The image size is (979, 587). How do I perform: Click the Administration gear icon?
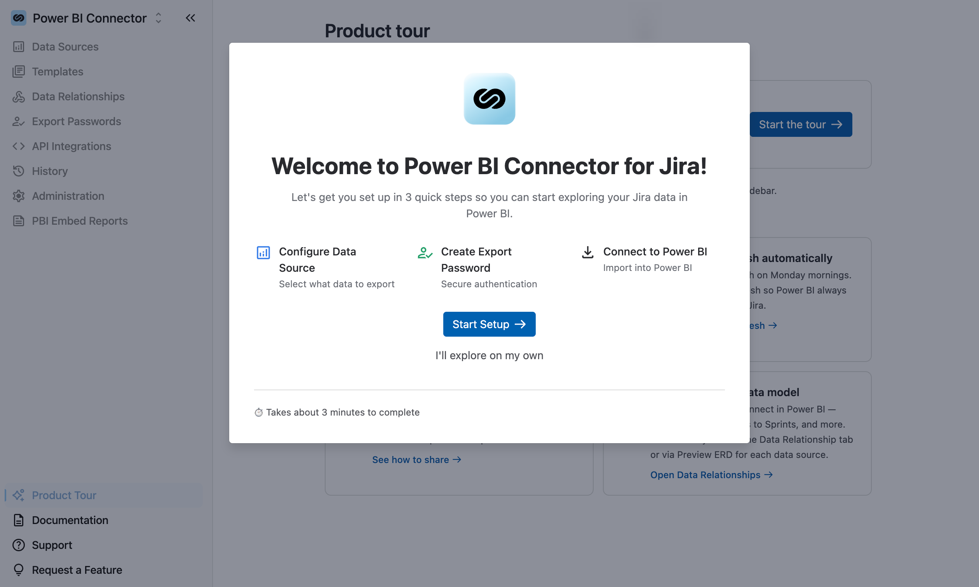(x=19, y=196)
